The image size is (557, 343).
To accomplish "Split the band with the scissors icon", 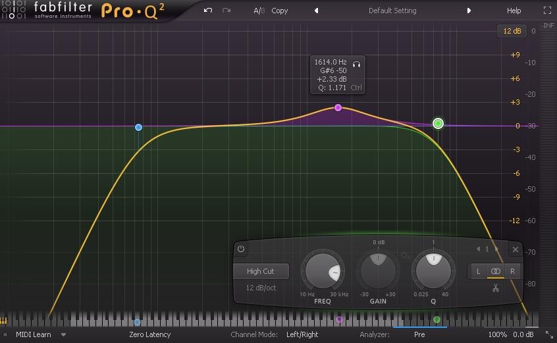I will [x=496, y=288].
